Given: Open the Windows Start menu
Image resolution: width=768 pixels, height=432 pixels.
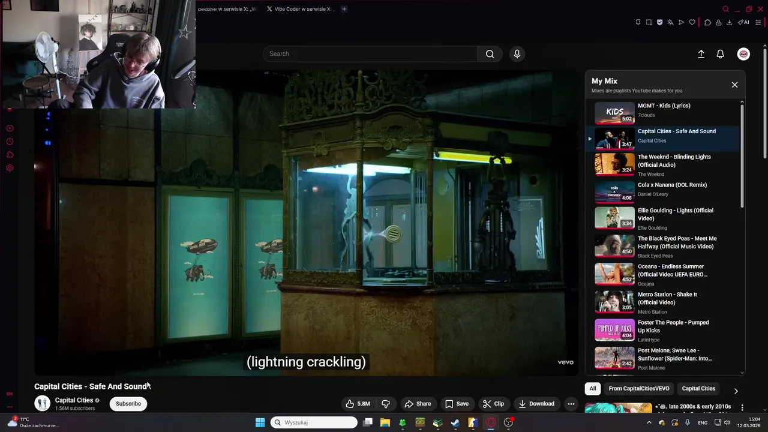Looking at the screenshot, I should 260,422.
